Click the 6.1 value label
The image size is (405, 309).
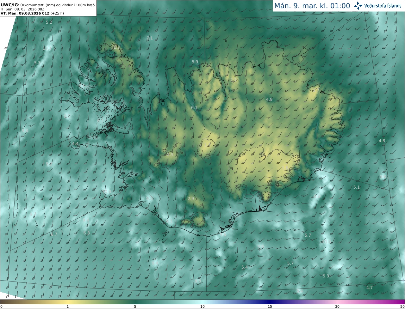(194, 108)
